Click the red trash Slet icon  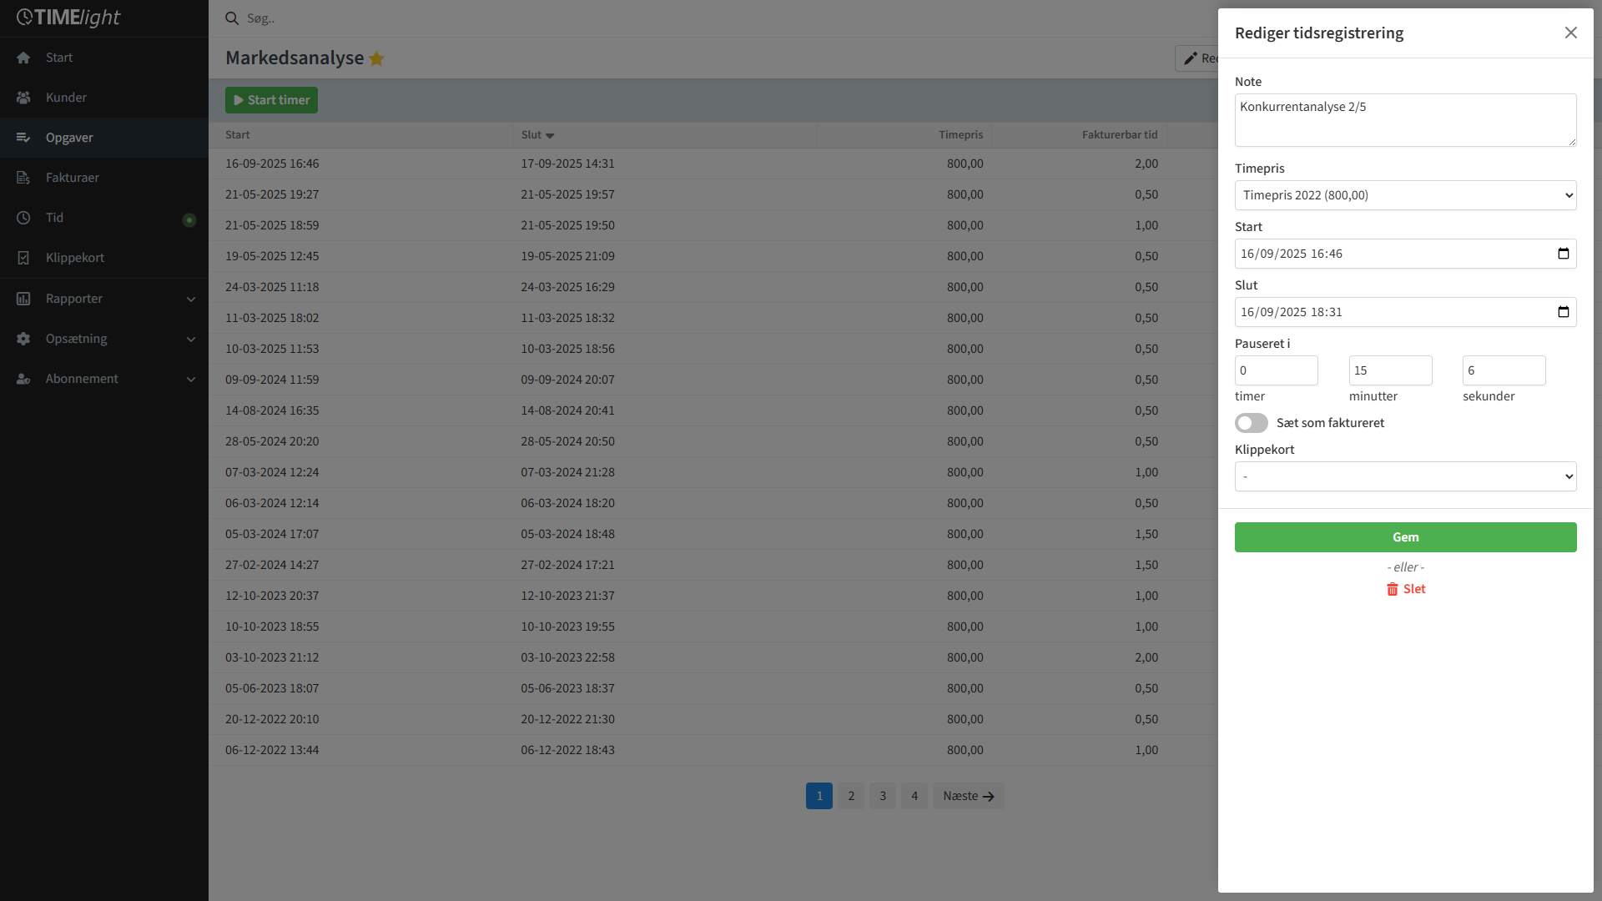pyautogui.click(x=1392, y=589)
